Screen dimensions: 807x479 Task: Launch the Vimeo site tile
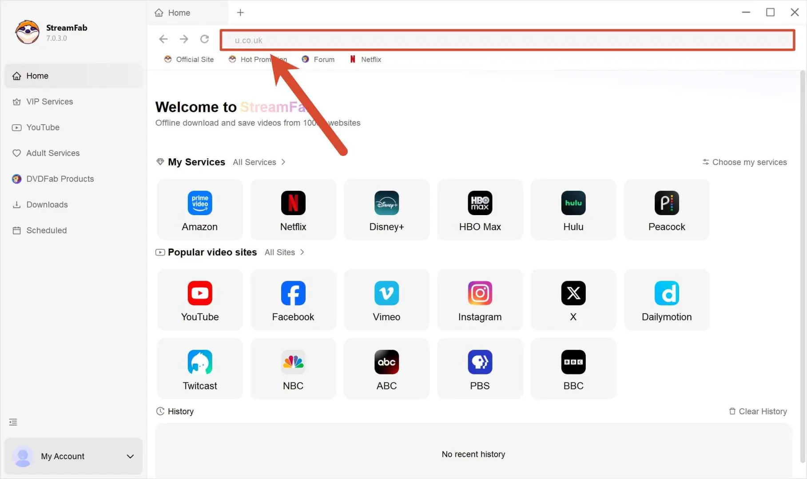[x=386, y=300]
